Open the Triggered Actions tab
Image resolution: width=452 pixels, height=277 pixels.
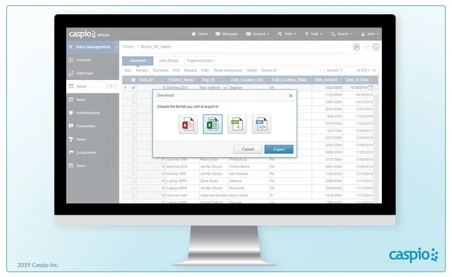[200, 61]
